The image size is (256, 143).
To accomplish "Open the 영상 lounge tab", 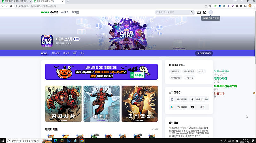I will pos(82,53).
